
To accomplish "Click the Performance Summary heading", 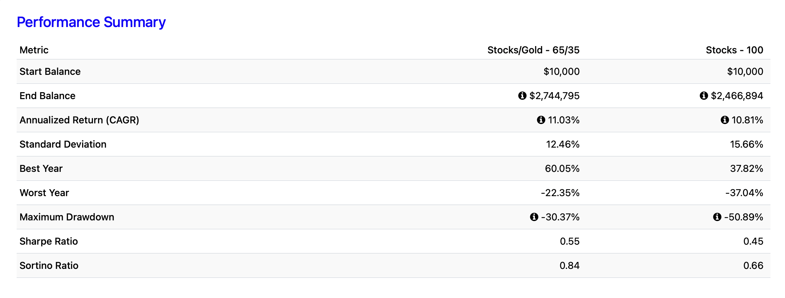I will 91,22.
